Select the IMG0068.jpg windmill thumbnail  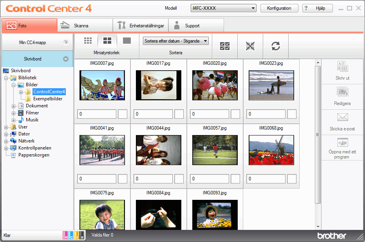tap(271, 150)
